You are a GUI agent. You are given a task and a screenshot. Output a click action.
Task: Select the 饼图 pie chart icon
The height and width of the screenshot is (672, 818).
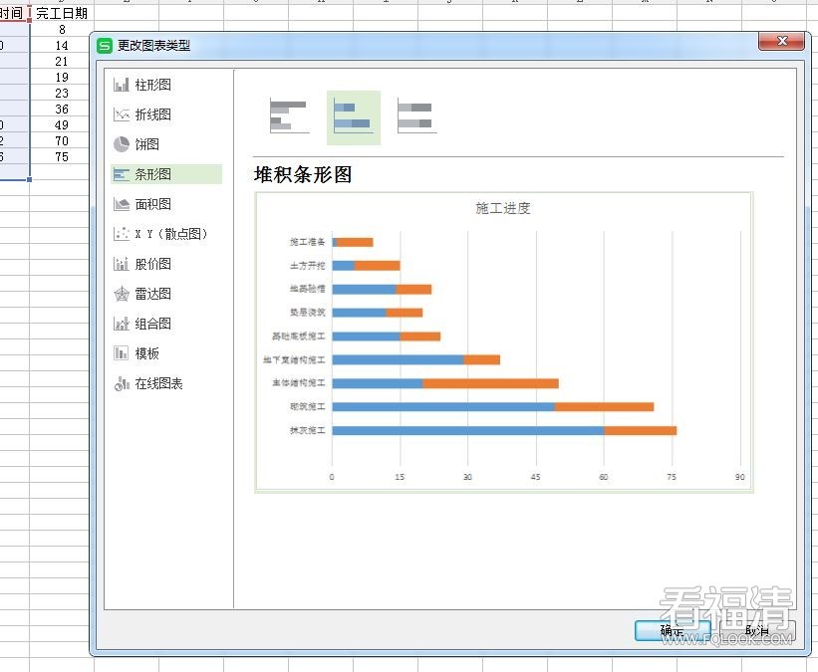coord(121,144)
